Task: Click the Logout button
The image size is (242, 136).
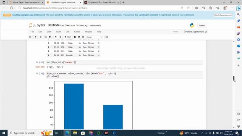Action: tap(202, 25)
